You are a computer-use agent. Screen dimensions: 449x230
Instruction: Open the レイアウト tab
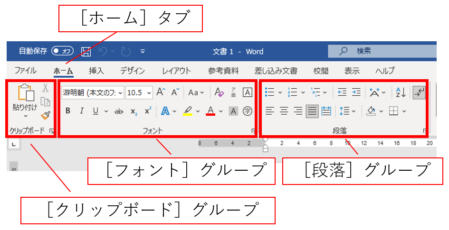pos(176,71)
